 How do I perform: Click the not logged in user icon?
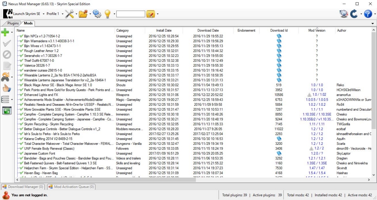(x=6, y=195)
